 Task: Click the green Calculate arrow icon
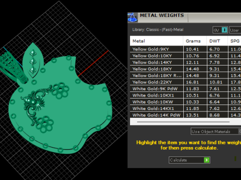coord(207,160)
